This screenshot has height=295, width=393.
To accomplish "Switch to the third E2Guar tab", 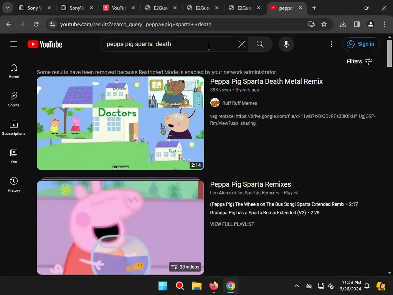I will [x=244, y=8].
